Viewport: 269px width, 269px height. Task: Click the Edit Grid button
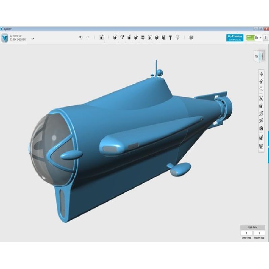(253, 227)
